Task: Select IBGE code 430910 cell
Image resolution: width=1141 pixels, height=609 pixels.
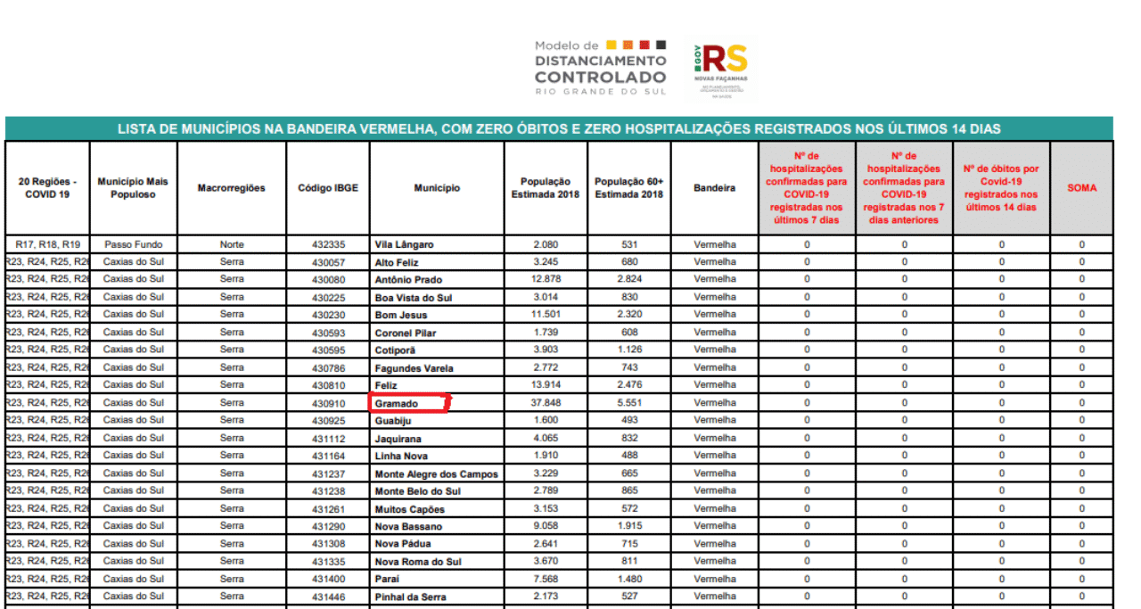Action: 328,403
